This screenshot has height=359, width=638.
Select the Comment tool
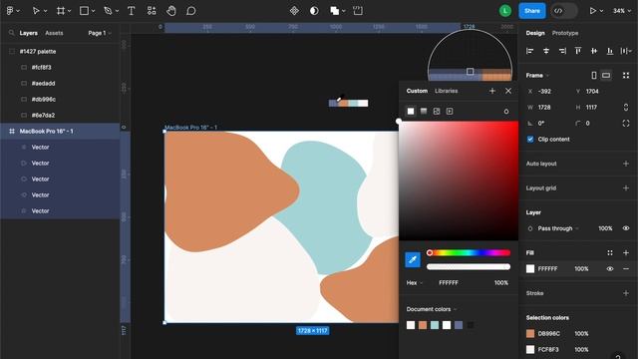pyautogui.click(x=191, y=11)
